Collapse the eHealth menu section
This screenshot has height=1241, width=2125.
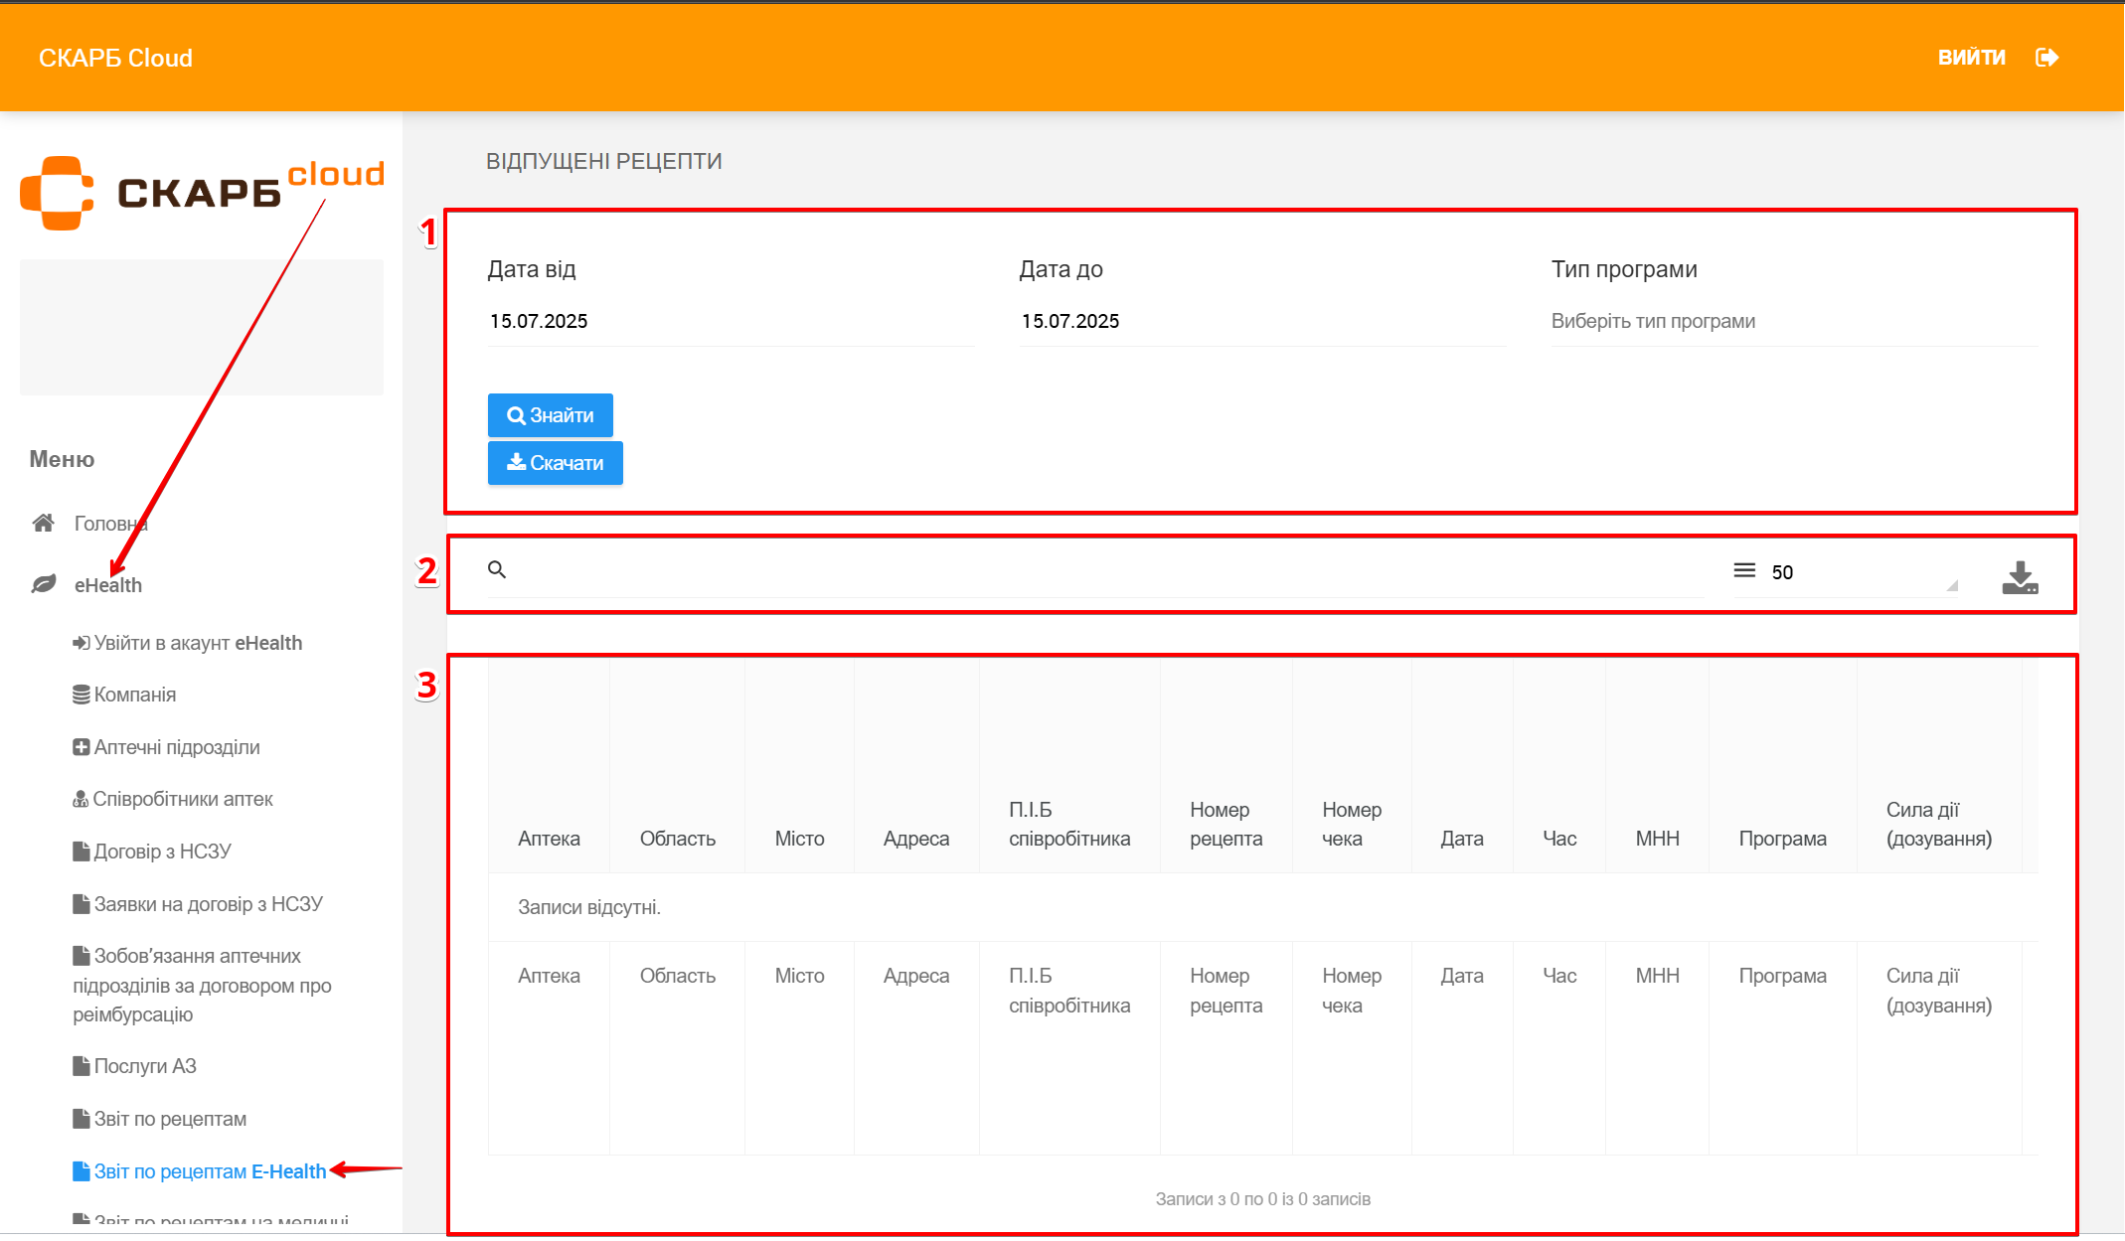[x=108, y=585]
